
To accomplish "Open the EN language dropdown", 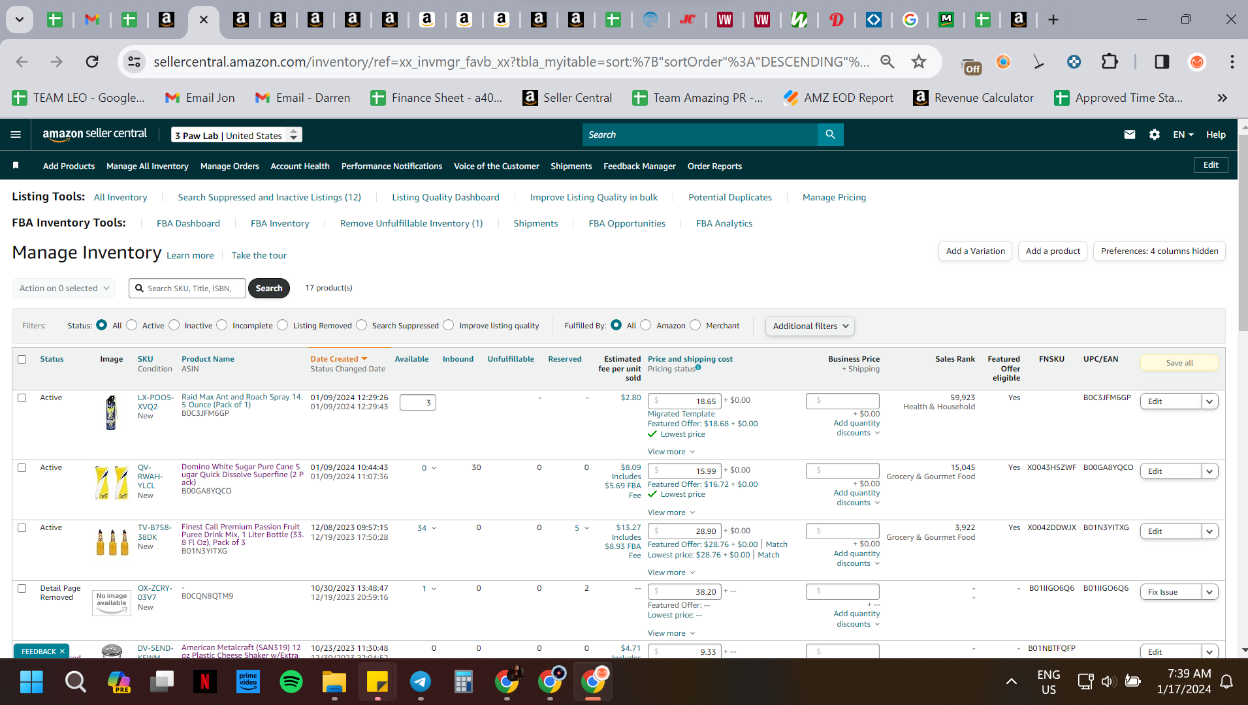I will coord(1183,134).
